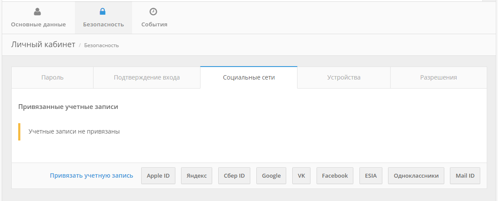The width and height of the screenshot is (498, 201).
Task: Link an Одноклассники account
Action: pyautogui.click(x=416, y=176)
